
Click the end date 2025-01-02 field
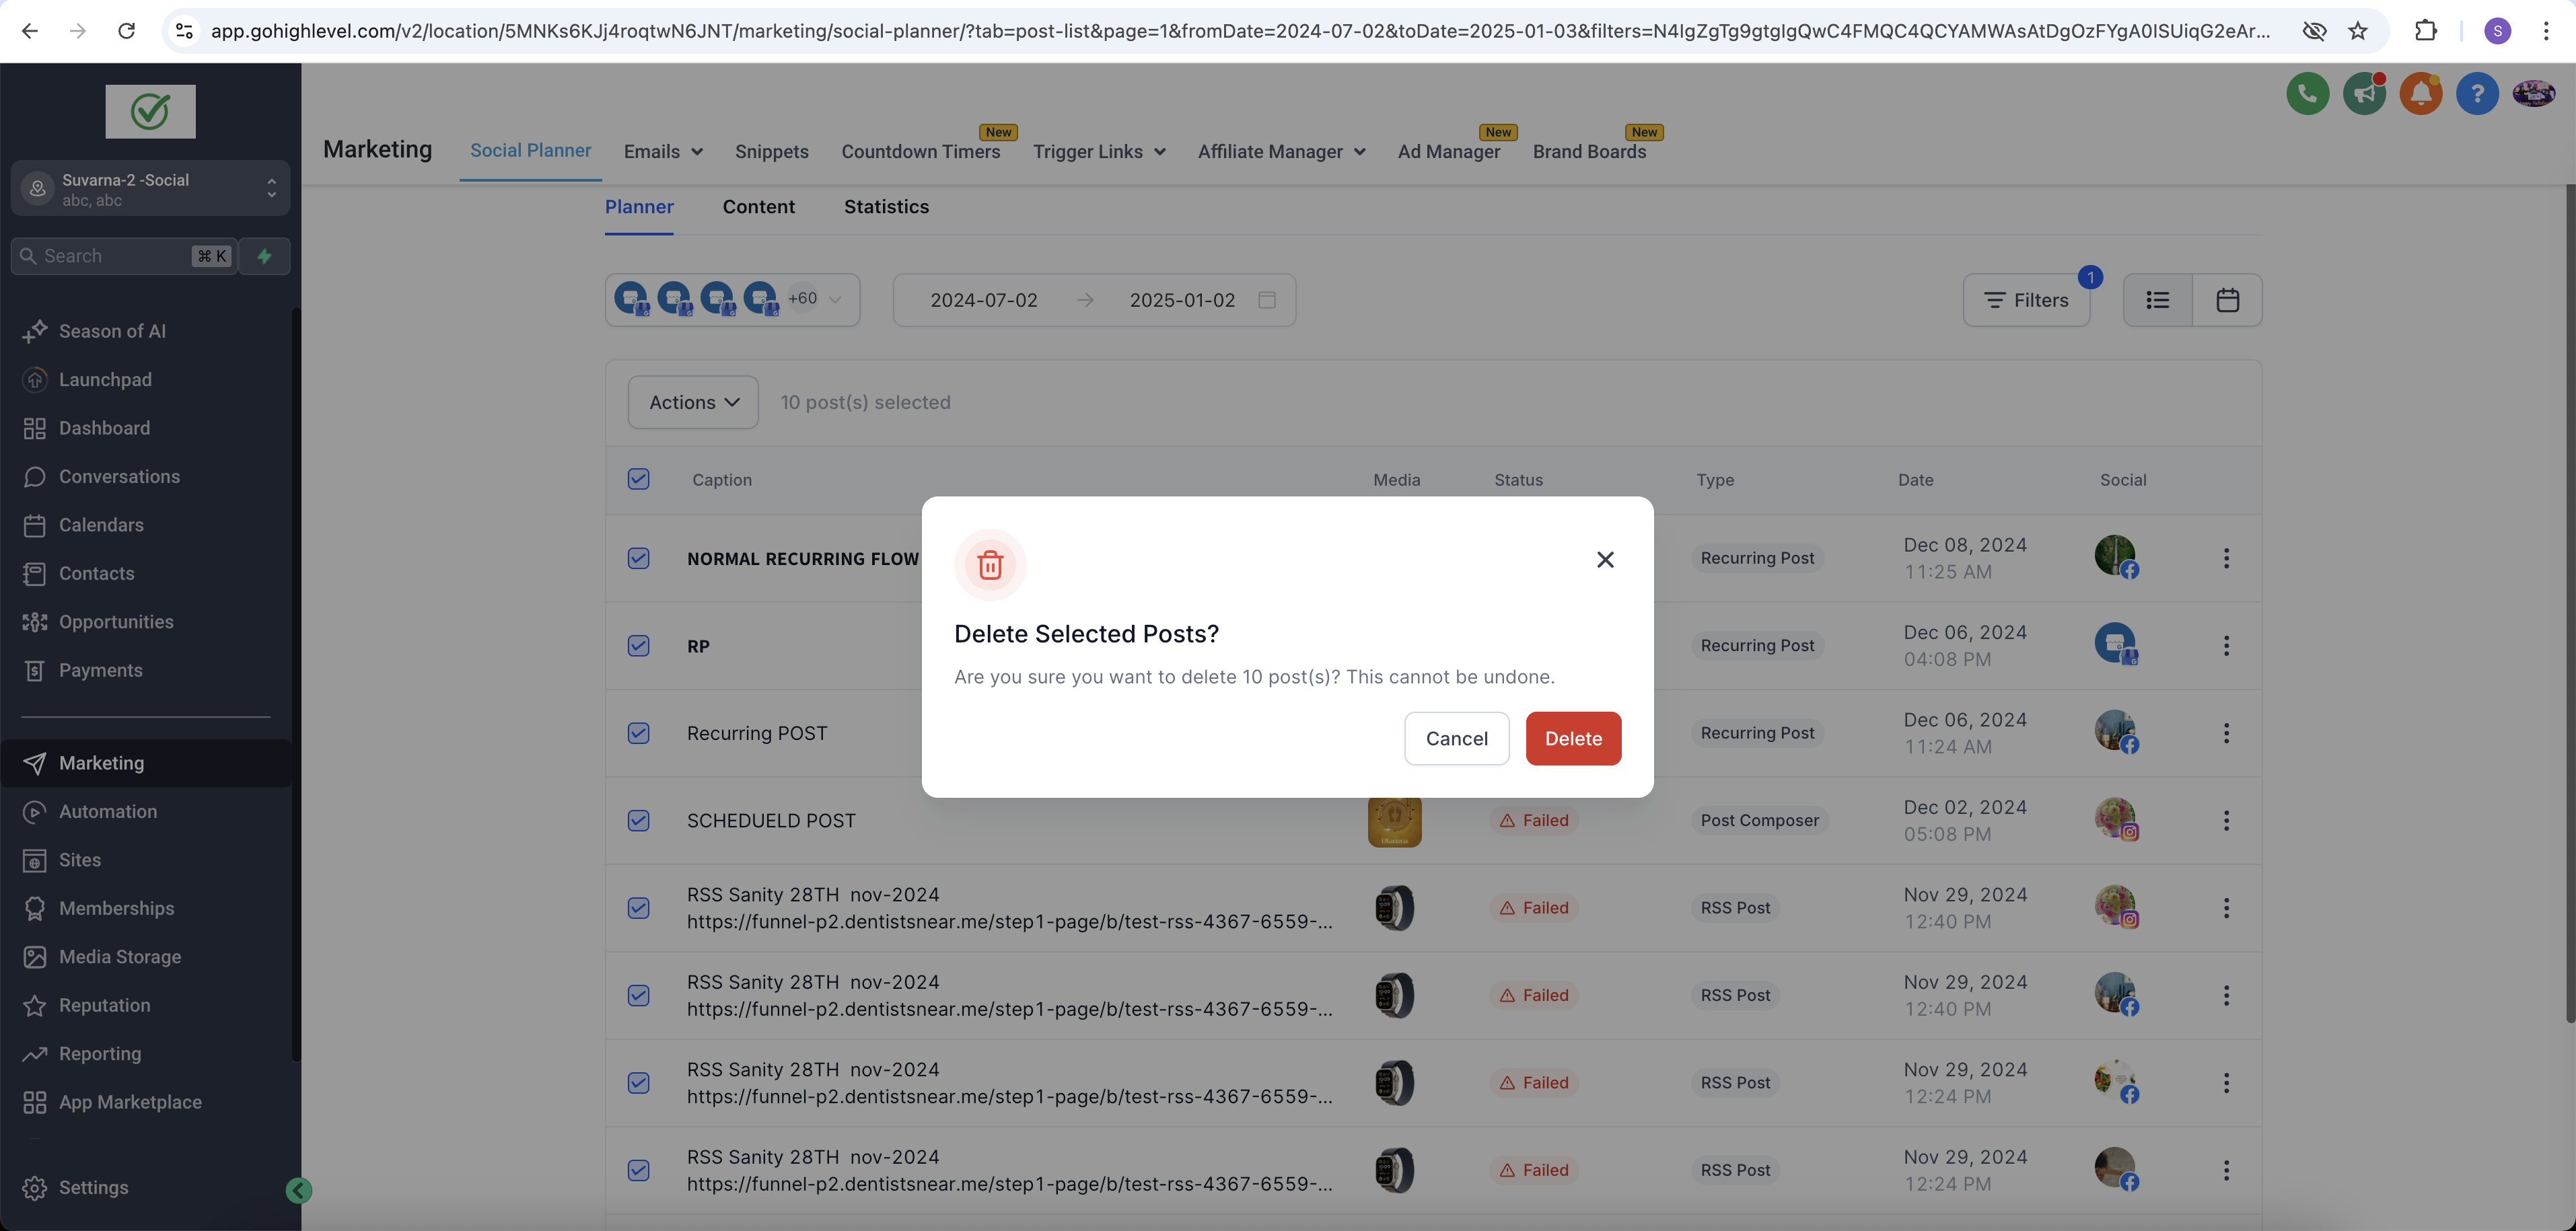1182,300
